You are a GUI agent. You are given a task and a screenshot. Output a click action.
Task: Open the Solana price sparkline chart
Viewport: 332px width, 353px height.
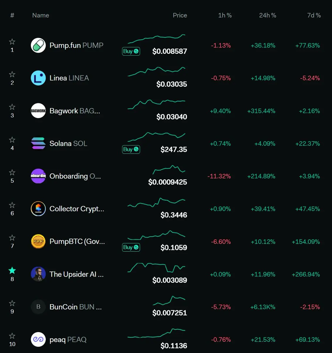coord(156,136)
